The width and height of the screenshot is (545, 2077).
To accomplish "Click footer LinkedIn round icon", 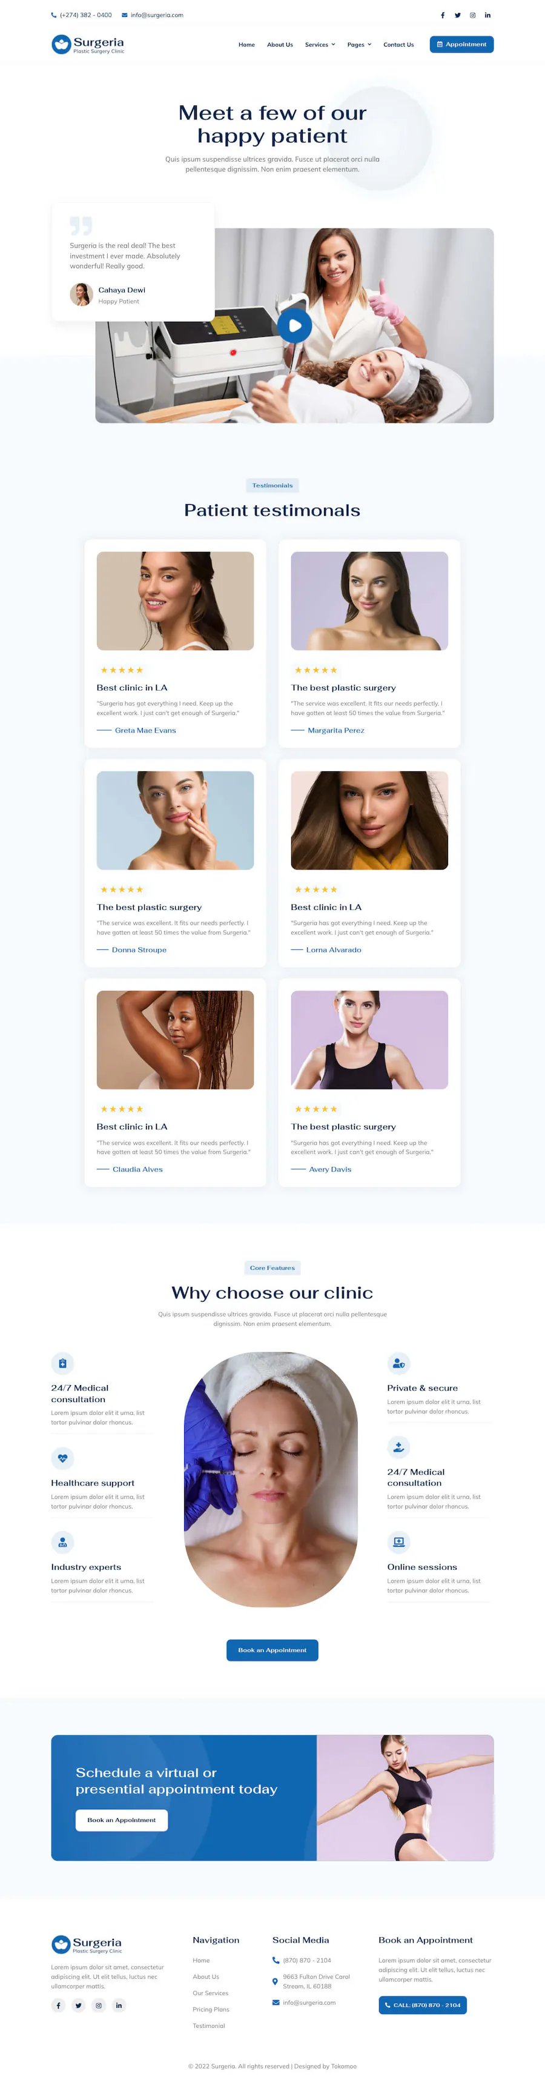I will 119,2006.
